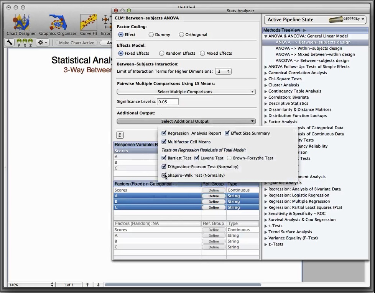Expand Chi-Square Tests node

[266, 79]
